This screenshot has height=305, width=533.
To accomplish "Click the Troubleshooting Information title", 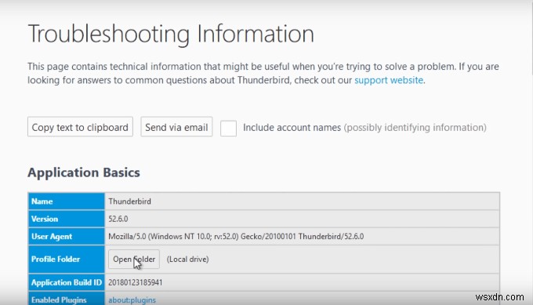I will (x=171, y=34).
